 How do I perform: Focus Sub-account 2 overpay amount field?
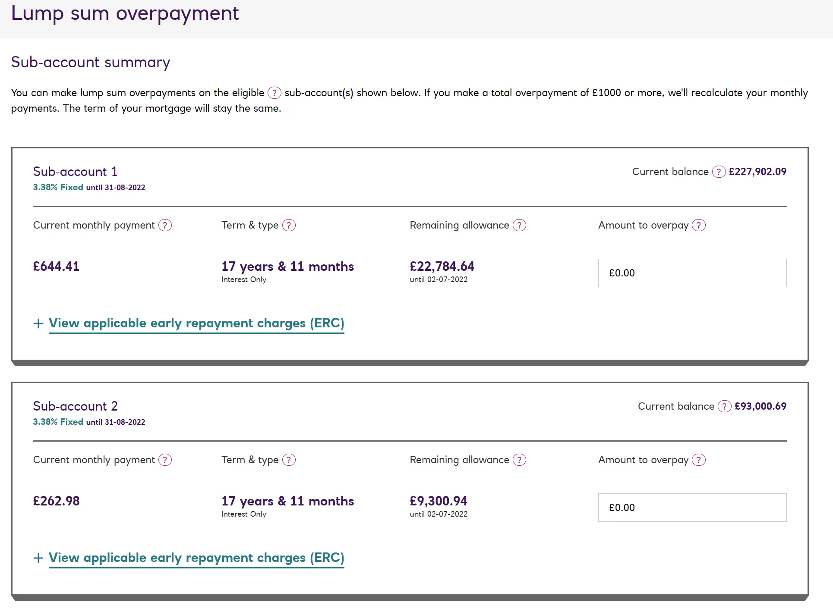click(692, 508)
